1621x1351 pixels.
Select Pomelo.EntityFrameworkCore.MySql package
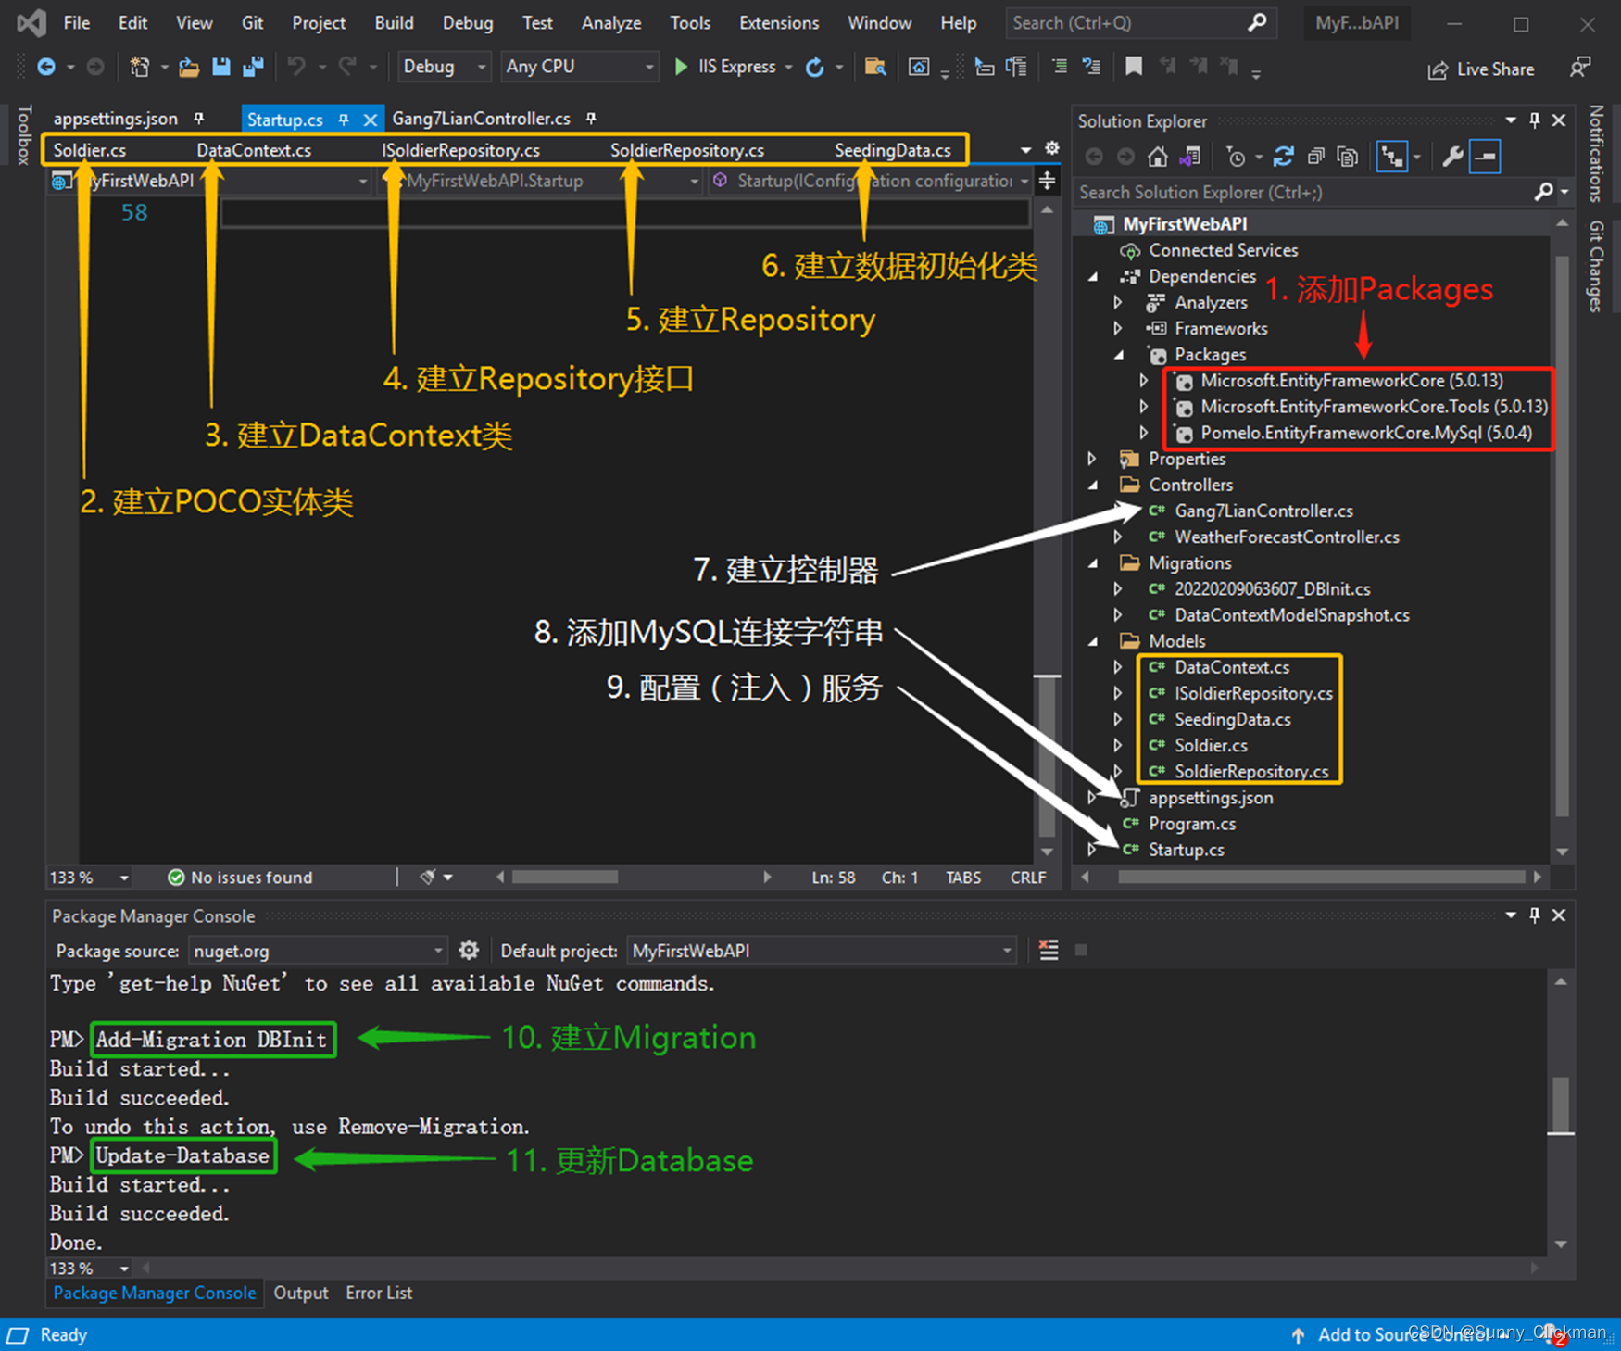[1366, 433]
